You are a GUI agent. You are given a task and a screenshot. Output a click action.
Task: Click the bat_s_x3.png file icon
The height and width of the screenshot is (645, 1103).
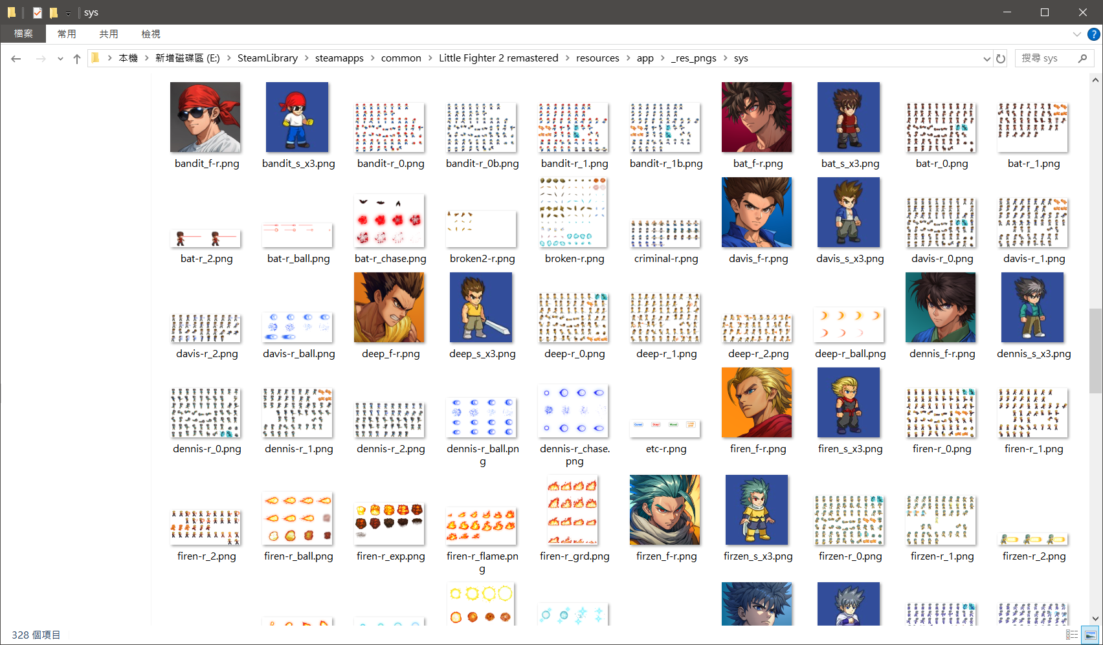tap(849, 117)
